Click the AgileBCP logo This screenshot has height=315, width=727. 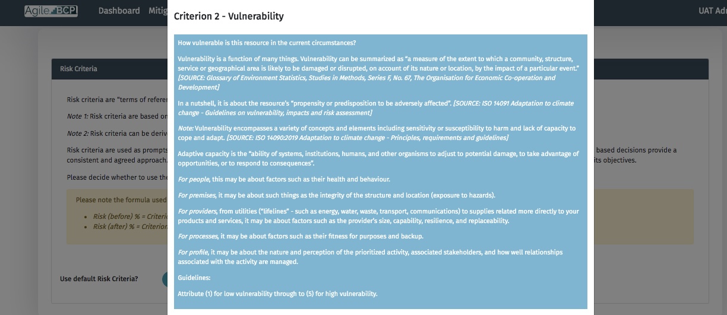click(x=51, y=11)
